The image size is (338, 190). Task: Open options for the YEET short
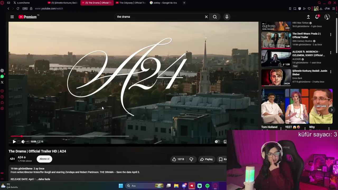pyautogui.click(x=305, y=129)
